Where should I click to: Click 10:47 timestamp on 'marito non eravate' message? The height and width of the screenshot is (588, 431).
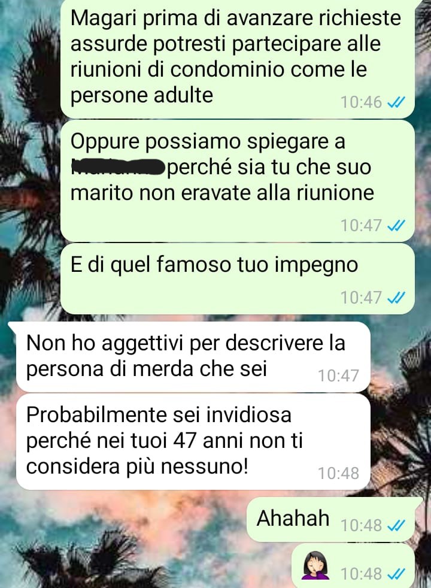[361, 226]
